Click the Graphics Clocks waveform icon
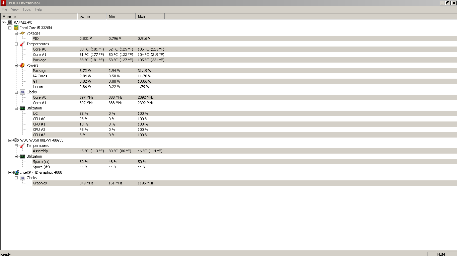The height and width of the screenshot is (256, 457). pyautogui.click(x=22, y=178)
